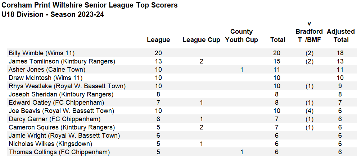Click the Adjusted Total column header
Screen dimensions: 357x156
point(341,36)
